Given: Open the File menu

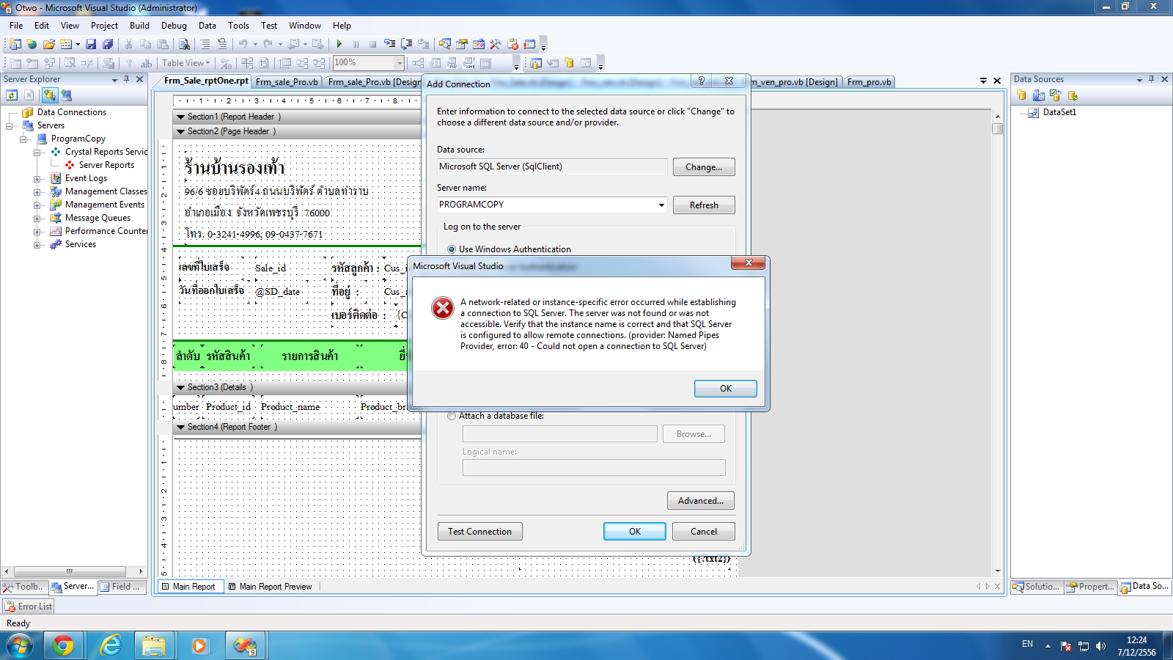Looking at the screenshot, I should pyautogui.click(x=16, y=25).
